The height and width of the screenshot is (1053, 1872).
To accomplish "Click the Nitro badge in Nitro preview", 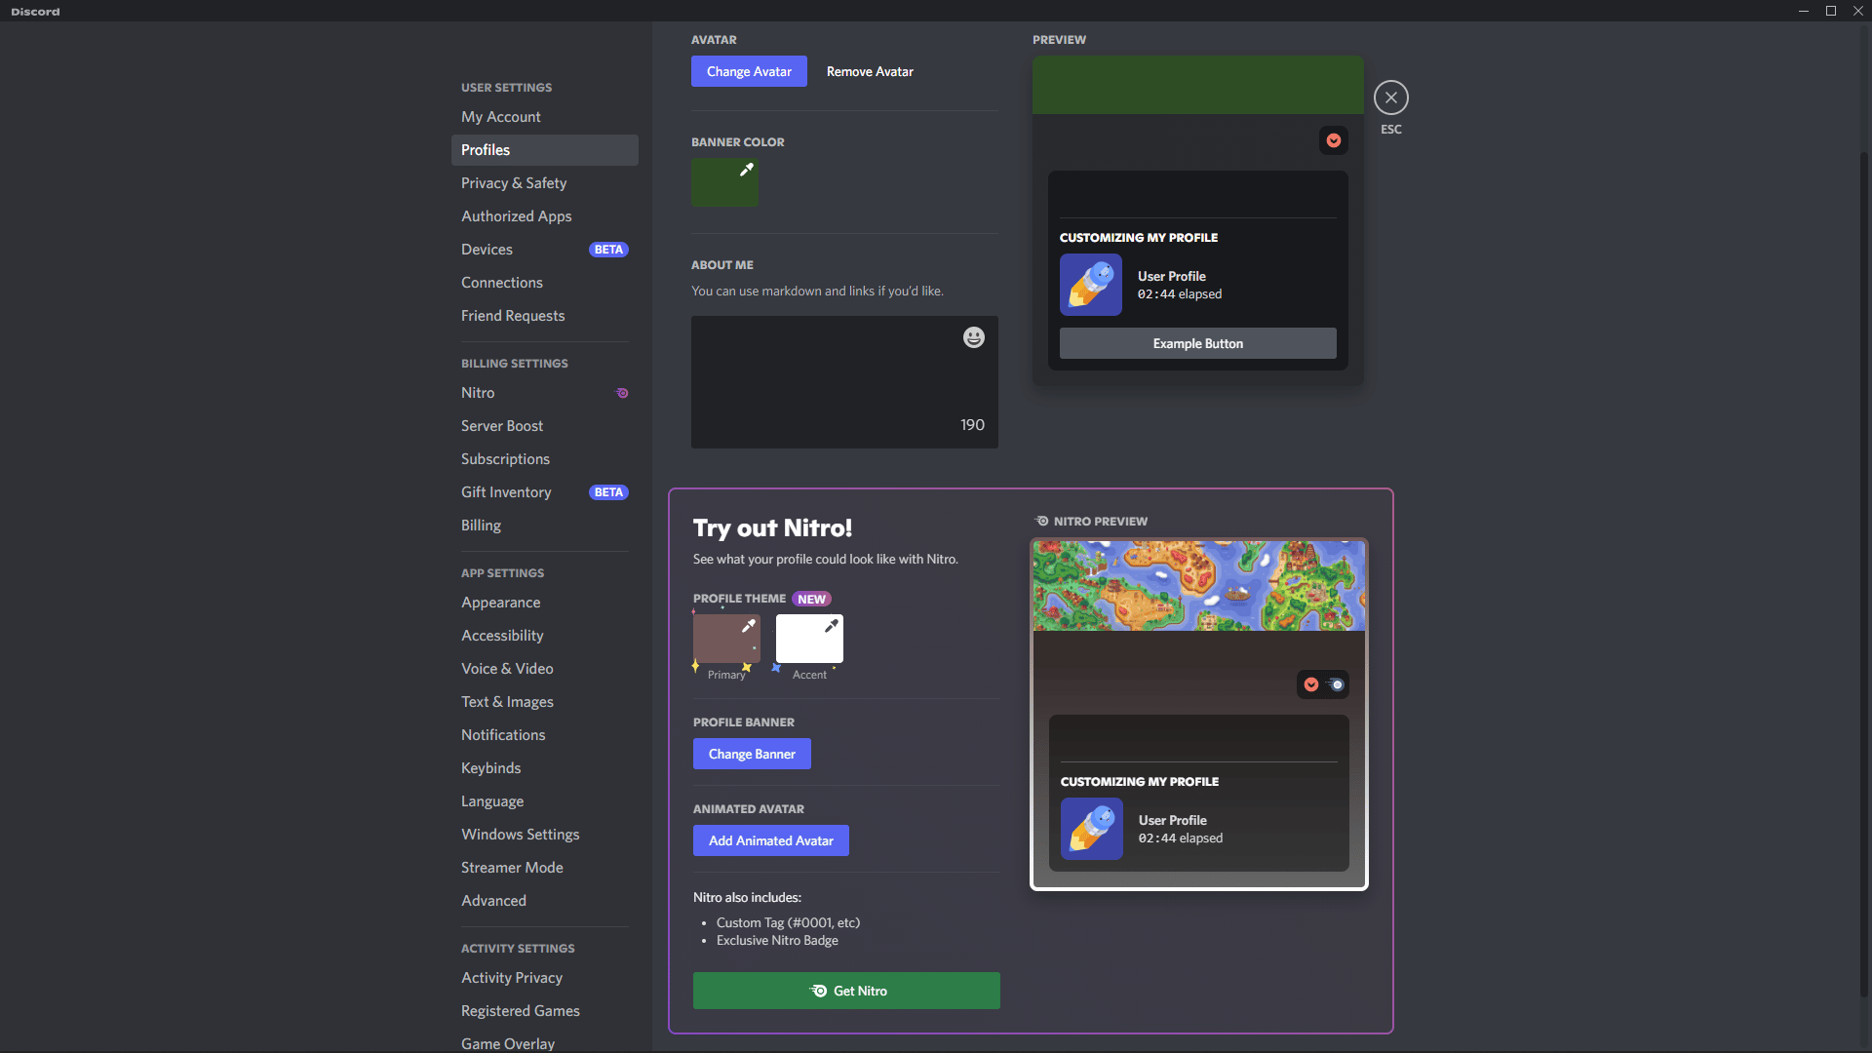I will tap(1337, 684).
